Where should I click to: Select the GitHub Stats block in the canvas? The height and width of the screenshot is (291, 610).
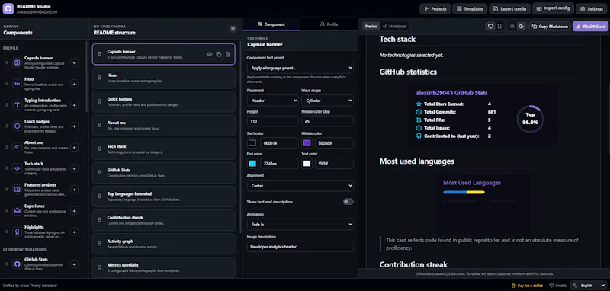click(x=164, y=173)
